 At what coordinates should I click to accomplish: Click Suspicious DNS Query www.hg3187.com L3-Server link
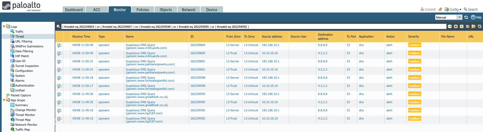tap(144, 112)
